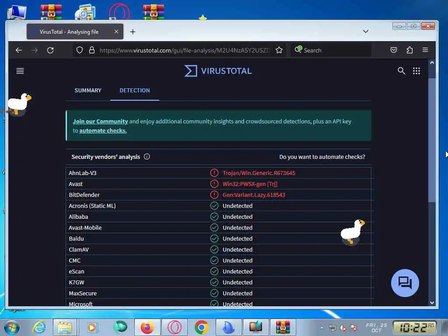Screen dimensions: 448x336
Task: Click the BitDefender malicious alert icon
Action: (214, 195)
